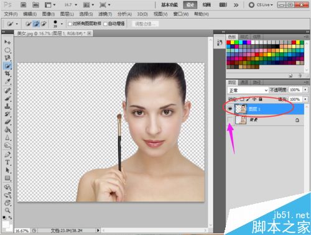This screenshot has width=311, height=235.
Task: Select the Healing Brush tool
Action: (x=7, y=91)
